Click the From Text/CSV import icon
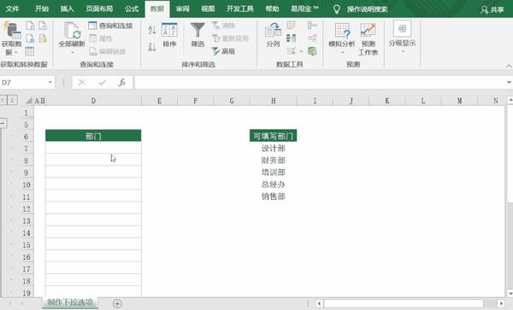The height and width of the screenshot is (310, 513). tap(30, 26)
